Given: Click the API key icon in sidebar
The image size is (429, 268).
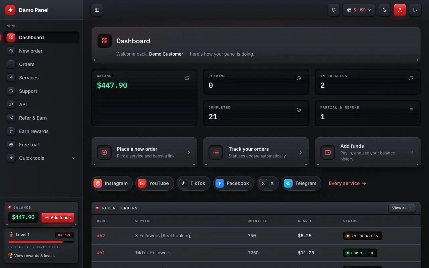Looking at the screenshot, I should click(x=11, y=105).
